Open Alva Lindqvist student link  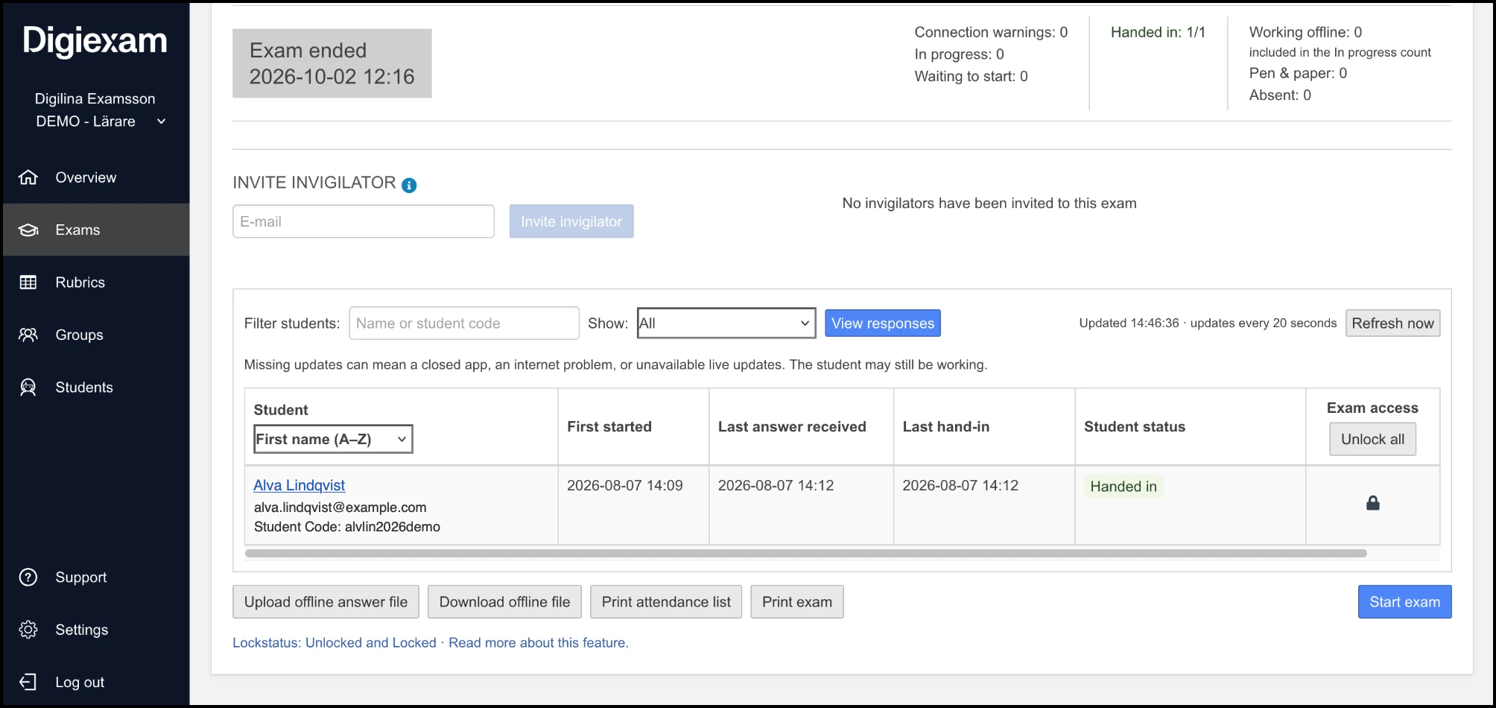click(x=299, y=485)
